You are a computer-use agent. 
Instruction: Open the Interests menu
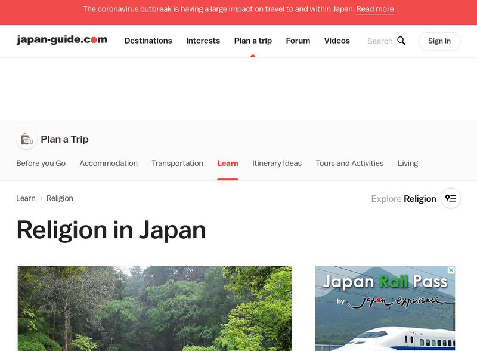(203, 41)
